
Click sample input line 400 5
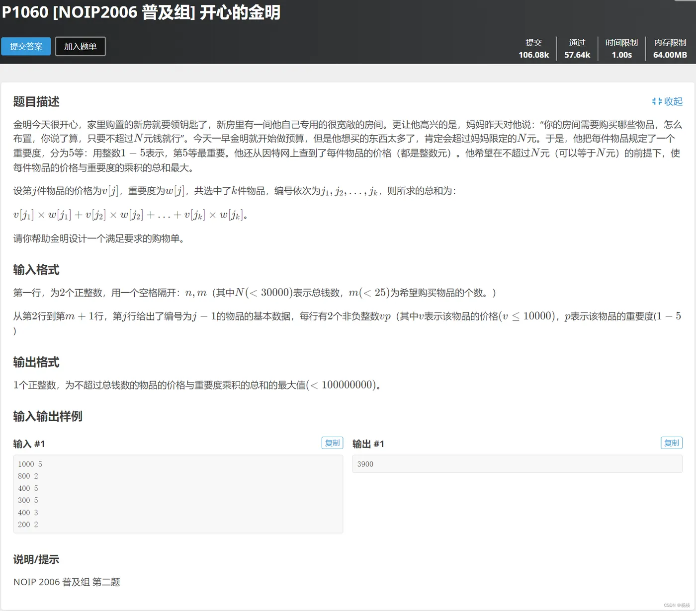click(28, 488)
